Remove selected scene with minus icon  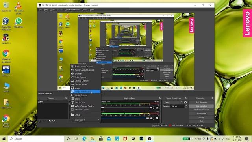click(44, 121)
